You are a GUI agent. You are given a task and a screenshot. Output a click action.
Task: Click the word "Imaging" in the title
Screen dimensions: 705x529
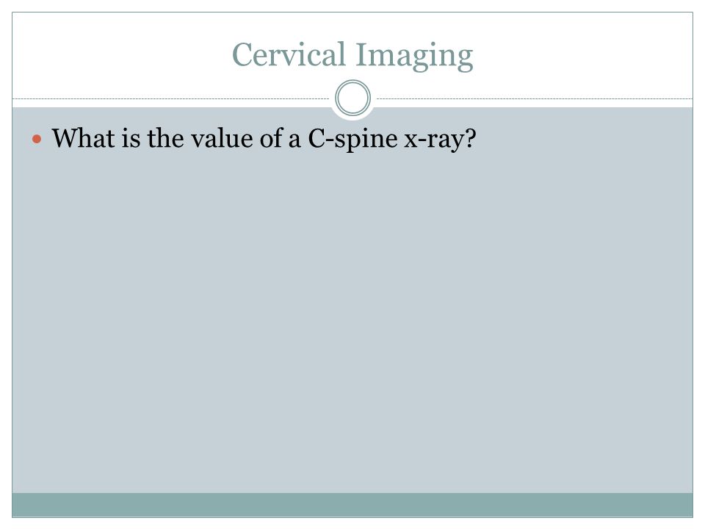[x=414, y=57]
